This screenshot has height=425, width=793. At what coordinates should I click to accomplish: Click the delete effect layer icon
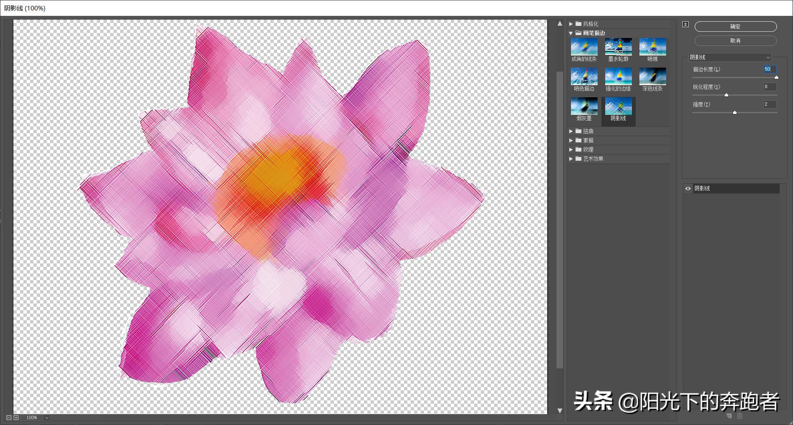pos(740,416)
